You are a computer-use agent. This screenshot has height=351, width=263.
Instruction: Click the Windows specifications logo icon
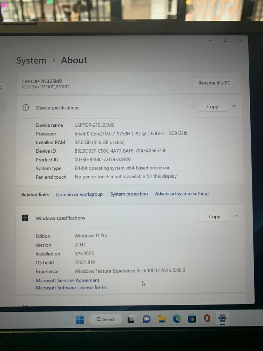pyautogui.click(x=25, y=218)
